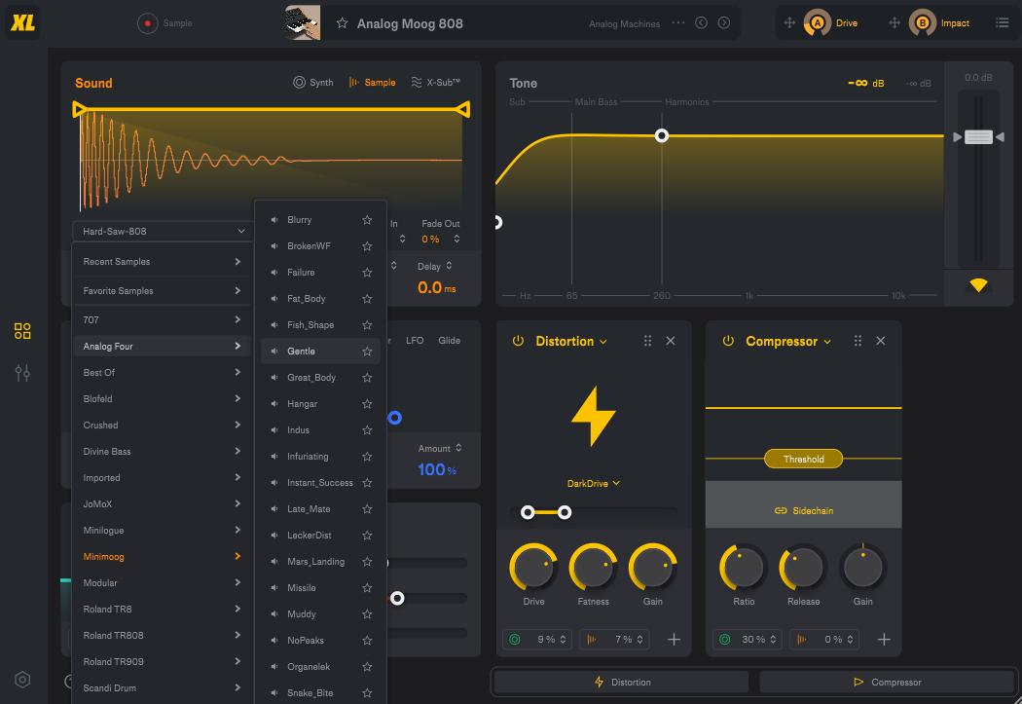Select the Instant_Success sample
Viewport: 1022px width, 704px height.
(320, 483)
